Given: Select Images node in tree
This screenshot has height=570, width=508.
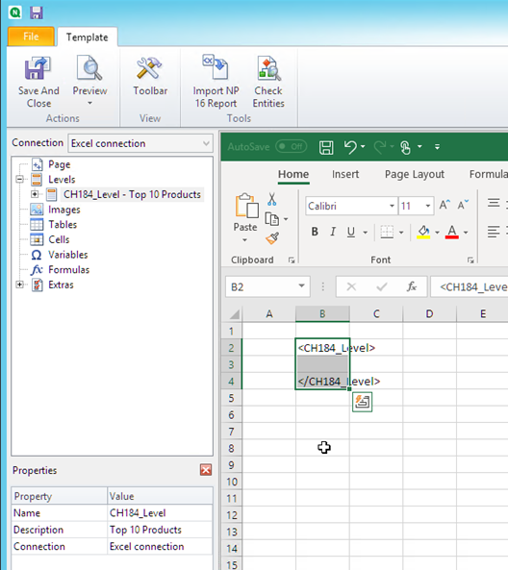Looking at the screenshot, I should coord(63,210).
